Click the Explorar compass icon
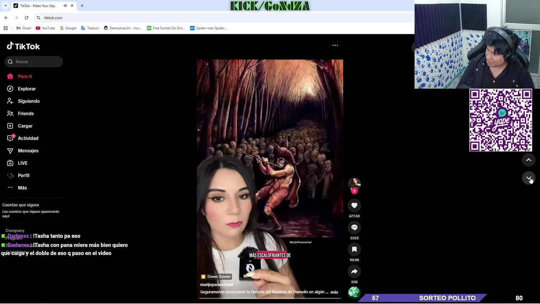This screenshot has width=540, height=304. (x=10, y=89)
